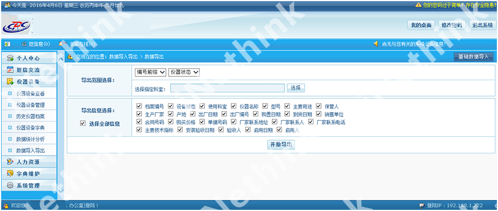
Task: Open 历史仪器档案 in sidebar
Action: 30,116
